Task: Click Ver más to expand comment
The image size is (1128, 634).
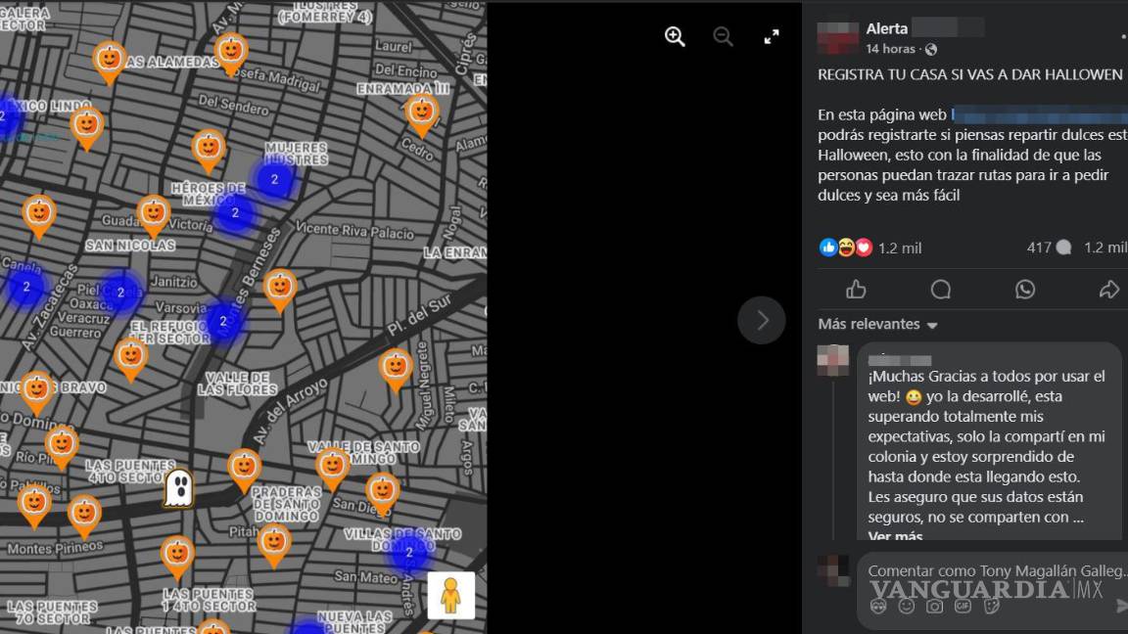Action: [x=895, y=537]
